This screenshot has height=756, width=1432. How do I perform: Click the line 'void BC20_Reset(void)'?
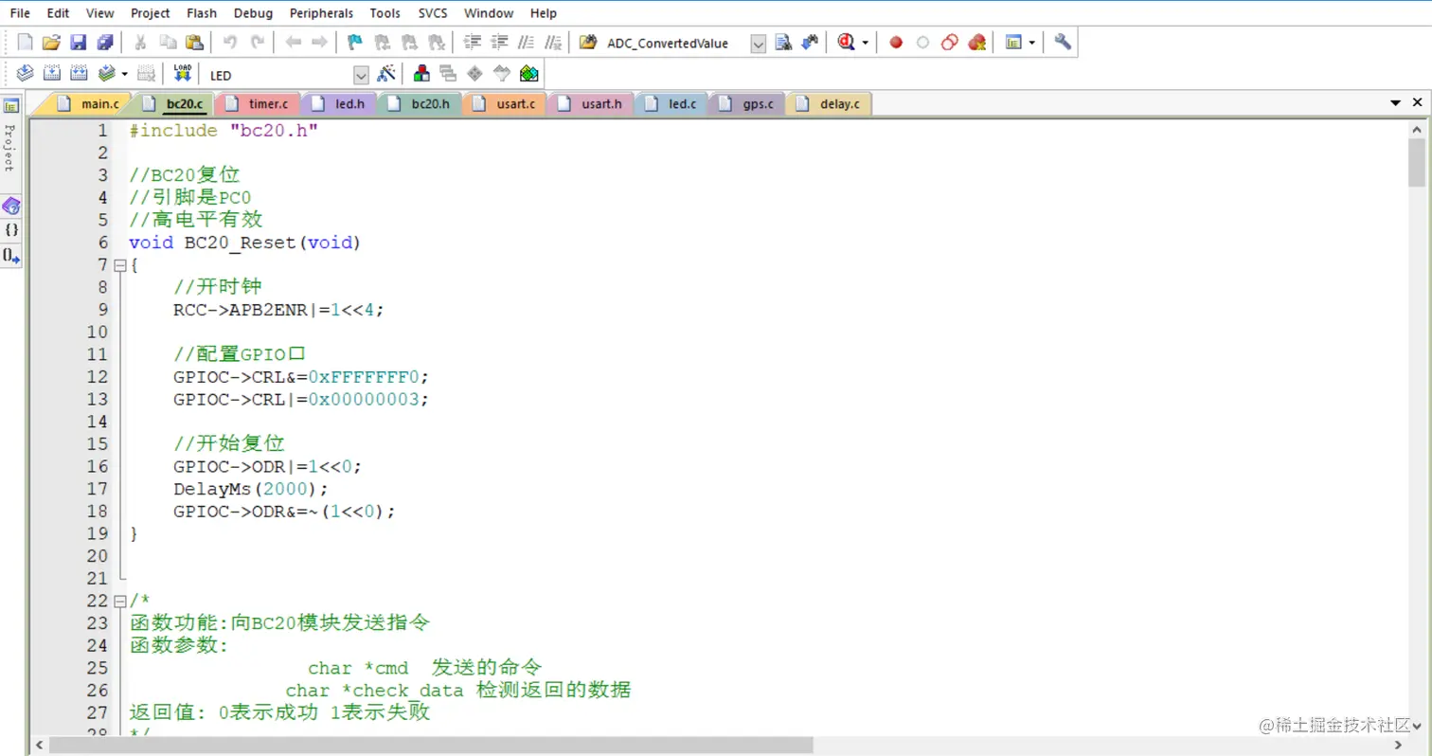coord(245,243)
